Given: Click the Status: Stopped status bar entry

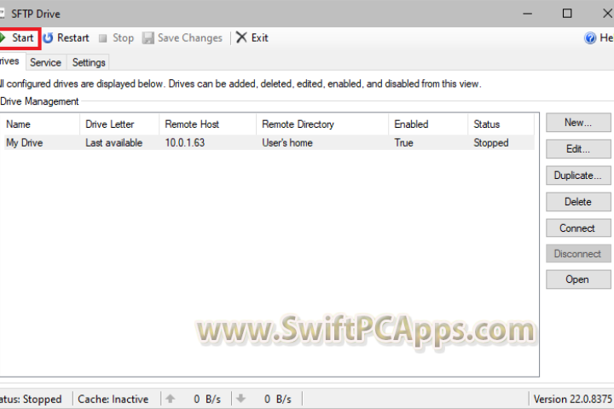Looking at the screenshot, I should pyautogui.click(x=31, y=400).
